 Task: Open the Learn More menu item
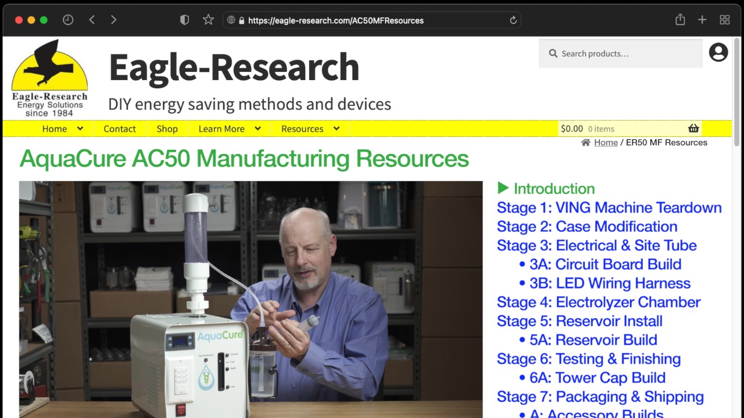(x=221, y=129)
